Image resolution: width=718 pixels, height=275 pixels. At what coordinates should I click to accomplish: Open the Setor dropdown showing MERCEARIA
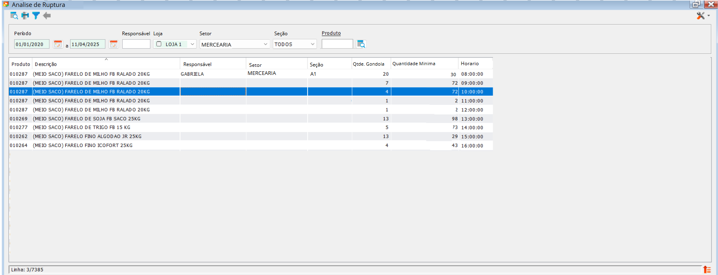click(x=265, y=44)
